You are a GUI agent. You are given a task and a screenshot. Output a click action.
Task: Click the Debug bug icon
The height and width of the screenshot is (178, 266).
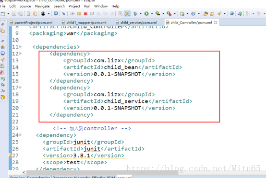click(x=135, y=14)
